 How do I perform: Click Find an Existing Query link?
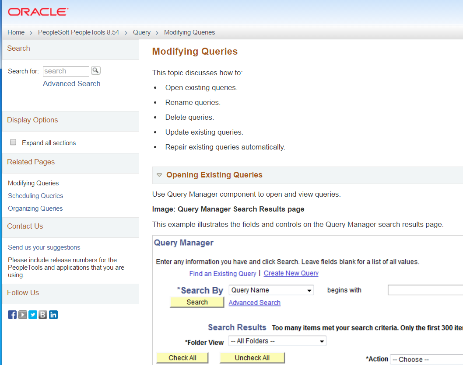tap(223, 274)
